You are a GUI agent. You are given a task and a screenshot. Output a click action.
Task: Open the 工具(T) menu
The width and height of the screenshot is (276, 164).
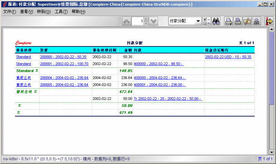61,12
